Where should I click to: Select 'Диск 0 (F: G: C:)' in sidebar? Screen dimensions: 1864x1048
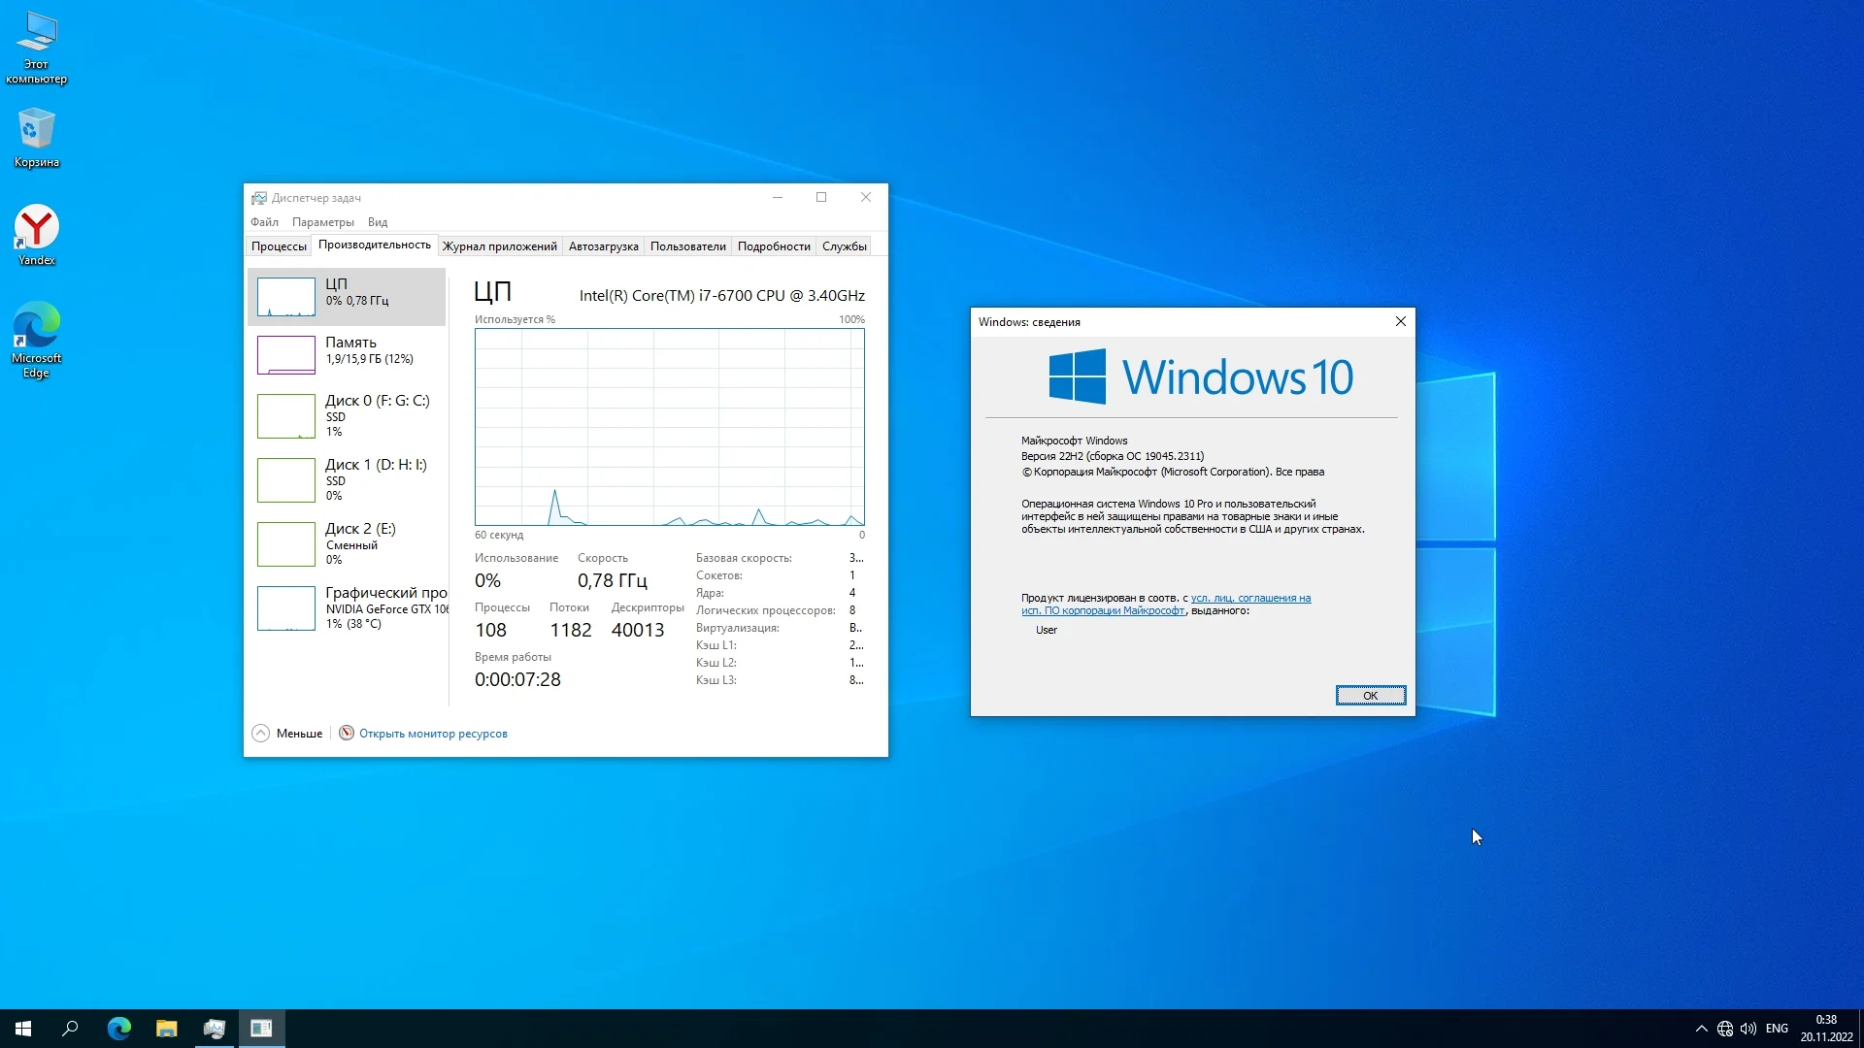pos(347,415)
